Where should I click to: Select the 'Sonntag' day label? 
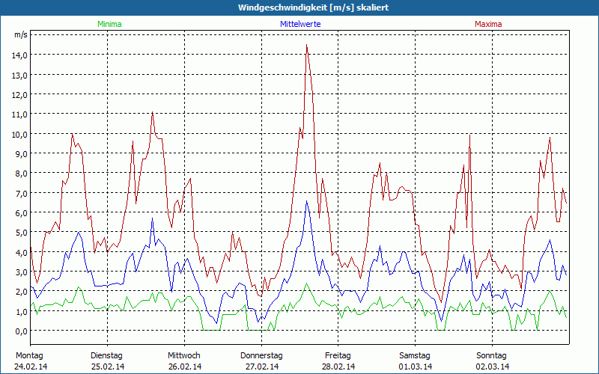click(x=492, y=355)
